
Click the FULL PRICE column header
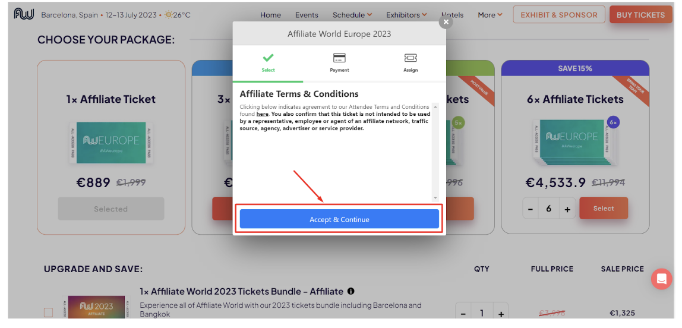click(552, 269)
